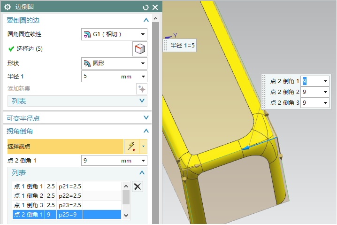Close the edge blend dialog
The height and width of the screenshot is (225, 337).
click(x=155, y=7)
